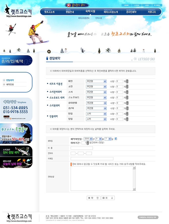
Task: Open the 숙박시설 menu item
Action: click(90, 11)
